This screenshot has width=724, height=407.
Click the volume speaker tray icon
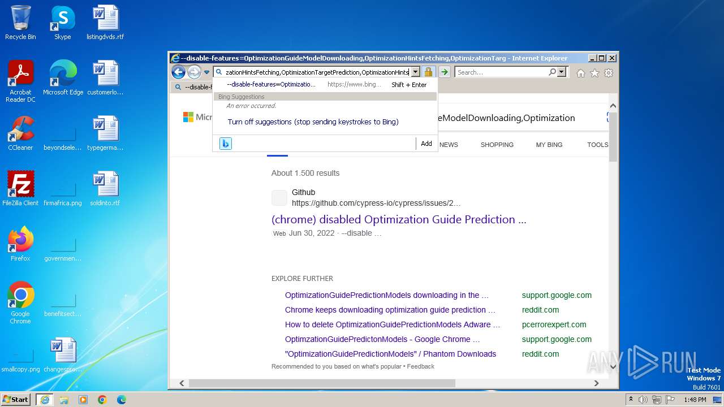[643, 400]
